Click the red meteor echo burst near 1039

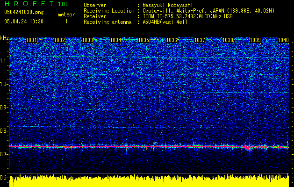(249, 148)
